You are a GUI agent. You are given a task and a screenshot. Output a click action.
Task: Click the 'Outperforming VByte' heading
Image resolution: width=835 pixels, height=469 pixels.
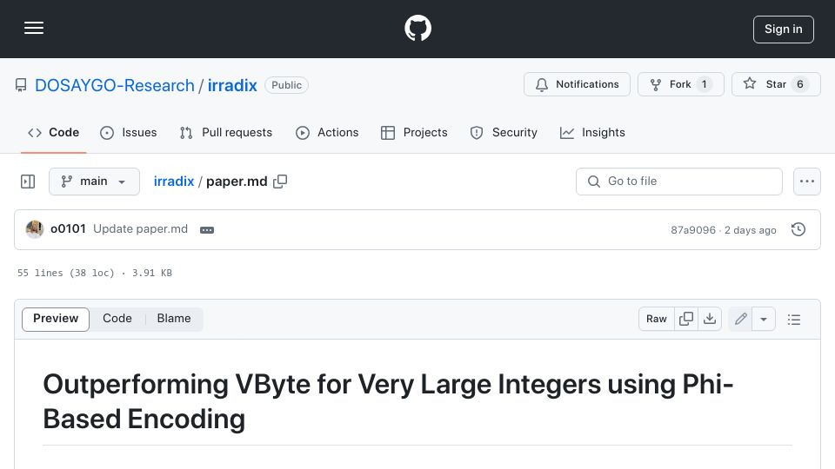click(x=388, y=401)
